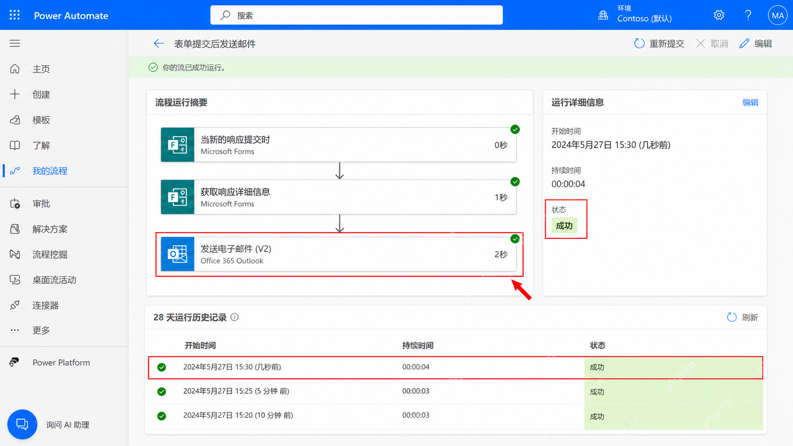The width and height of the screenshot is (793, 446).
Task: Click green check icon in success banner
Action: (153, 67)
